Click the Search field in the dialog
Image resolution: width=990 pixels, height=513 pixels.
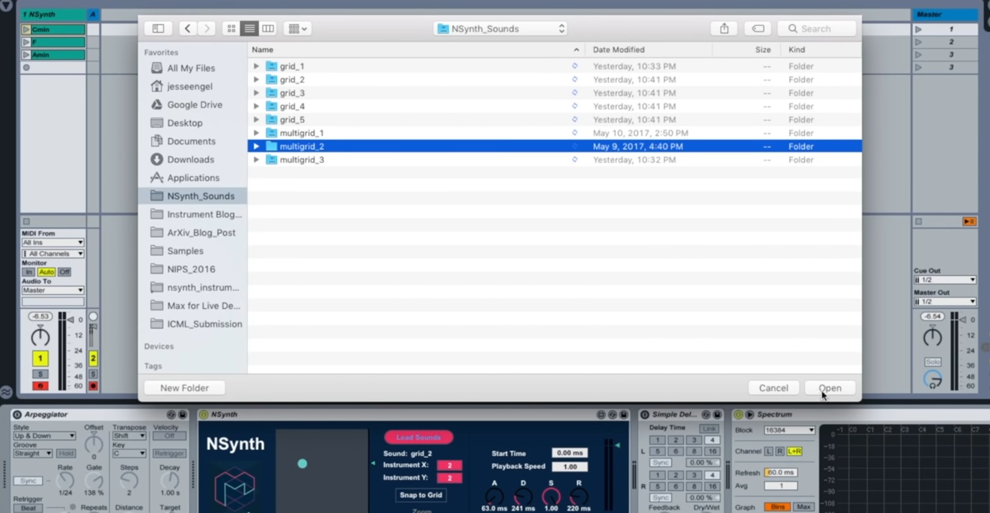click(817, 28)
